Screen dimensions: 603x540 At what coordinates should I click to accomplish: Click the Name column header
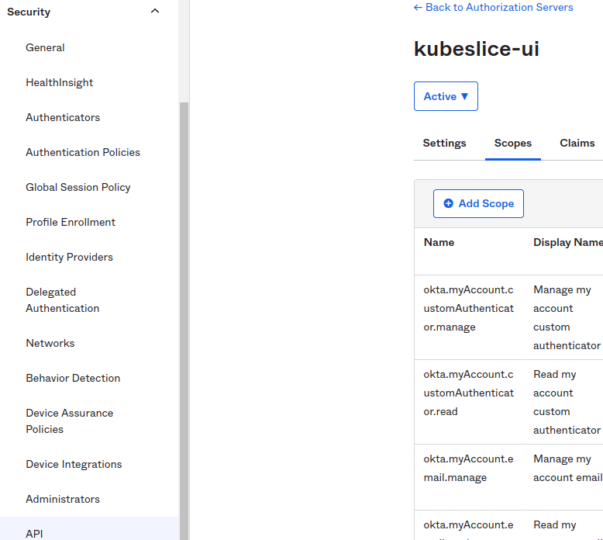click(439, 243)
